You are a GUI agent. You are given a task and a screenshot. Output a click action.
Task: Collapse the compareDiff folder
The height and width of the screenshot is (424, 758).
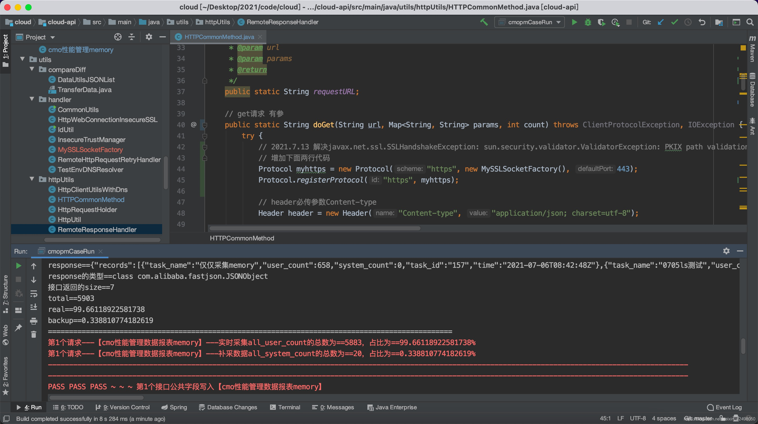(32, 69)
